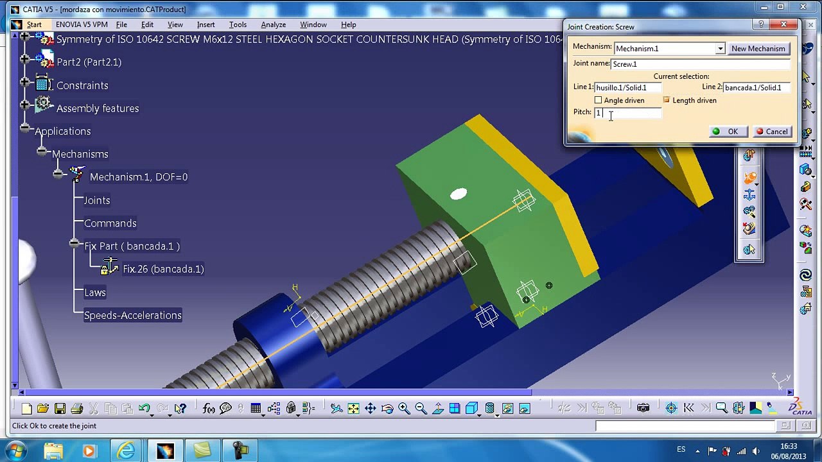Screen dimensions: 822x462
Task: Click the New Mechanism button
Action: pyautogui.click(x=758, y=49)
